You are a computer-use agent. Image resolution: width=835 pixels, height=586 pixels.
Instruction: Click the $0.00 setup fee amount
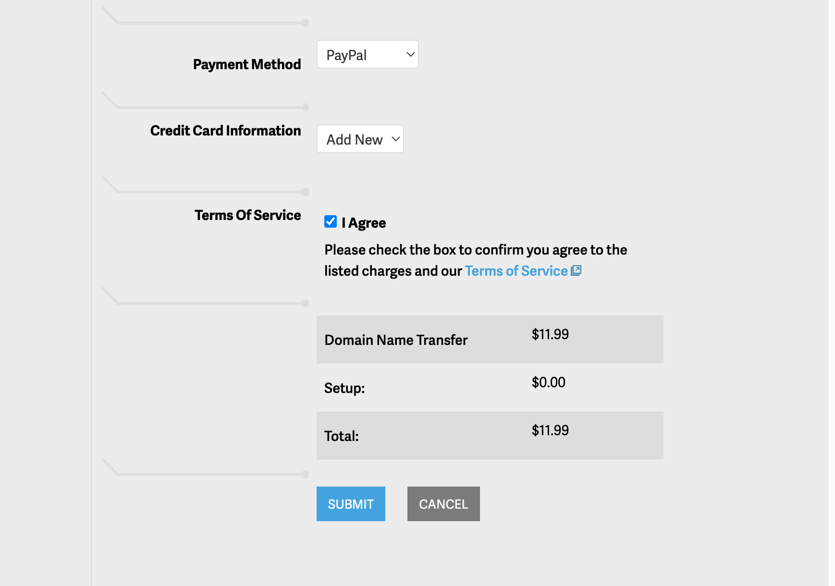pos(548,382)
